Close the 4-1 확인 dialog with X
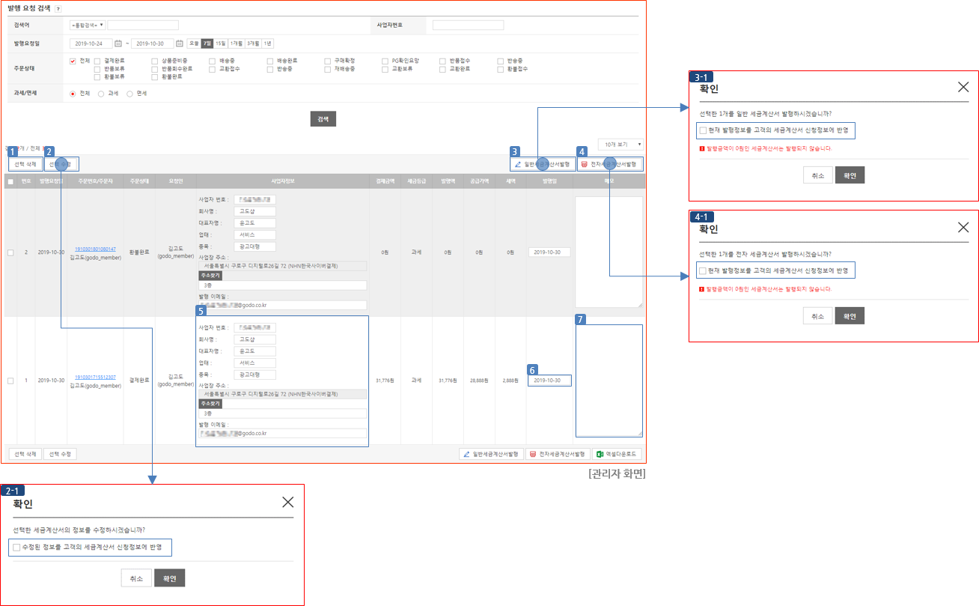Screen dimensions: 979x606 coord(963,228)
